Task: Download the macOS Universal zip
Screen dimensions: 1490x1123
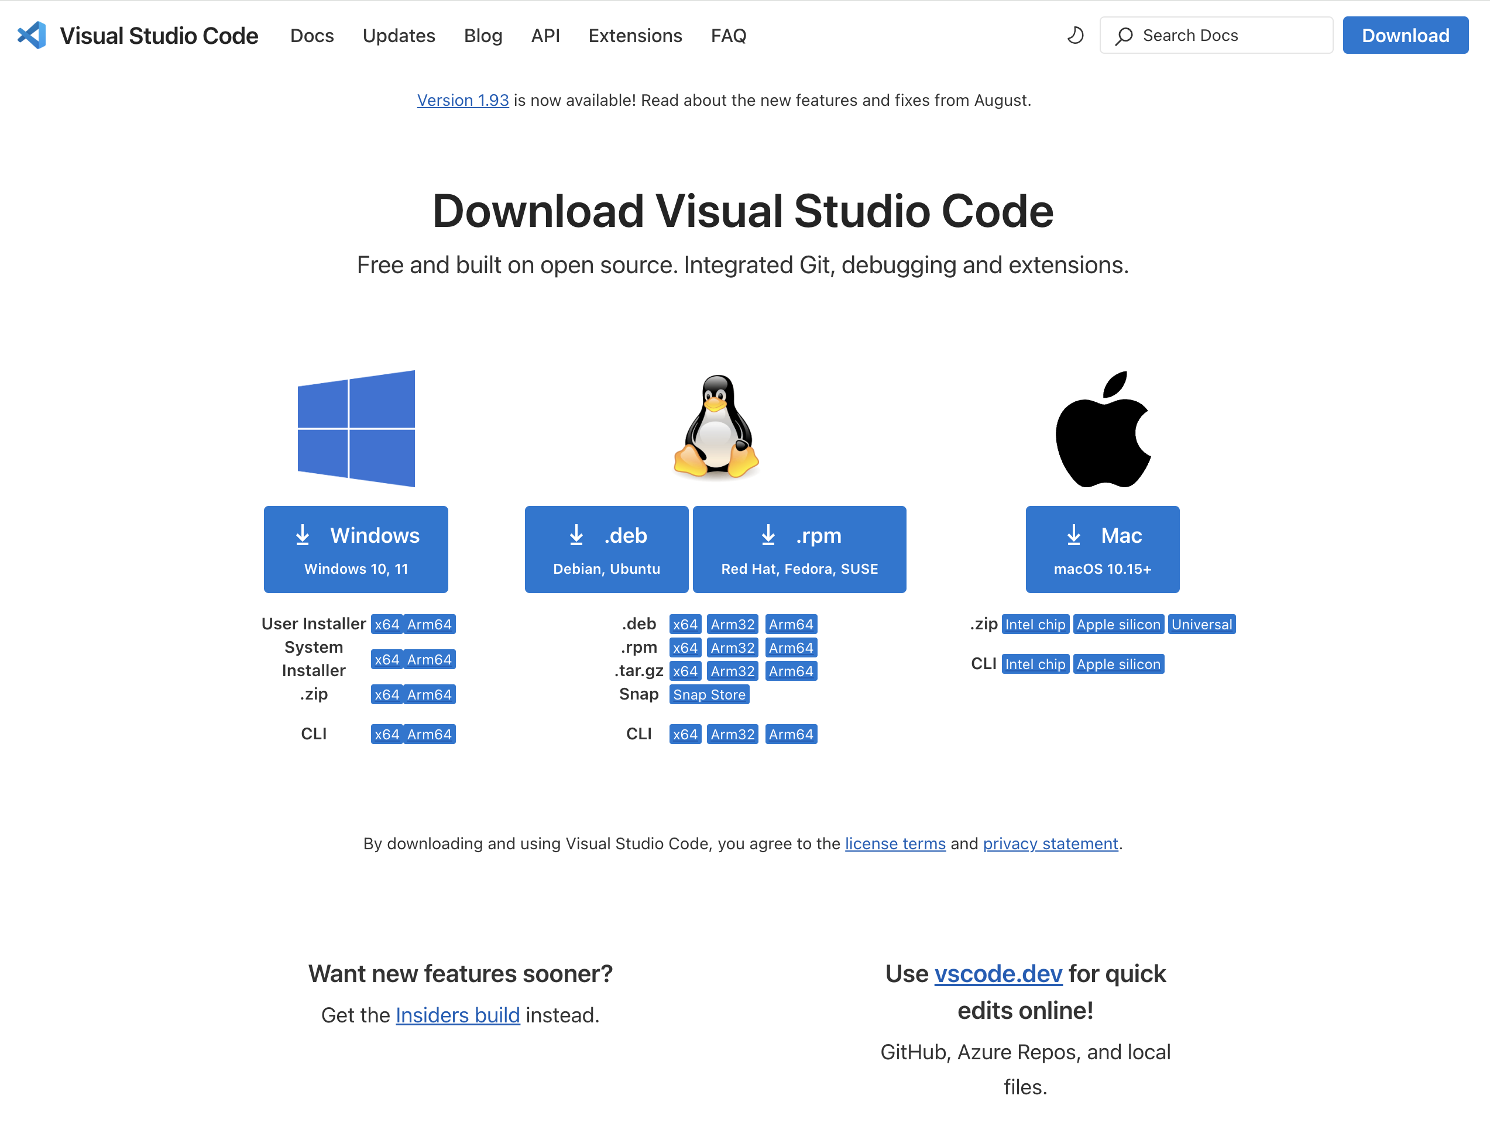Action: (1201, 623)
